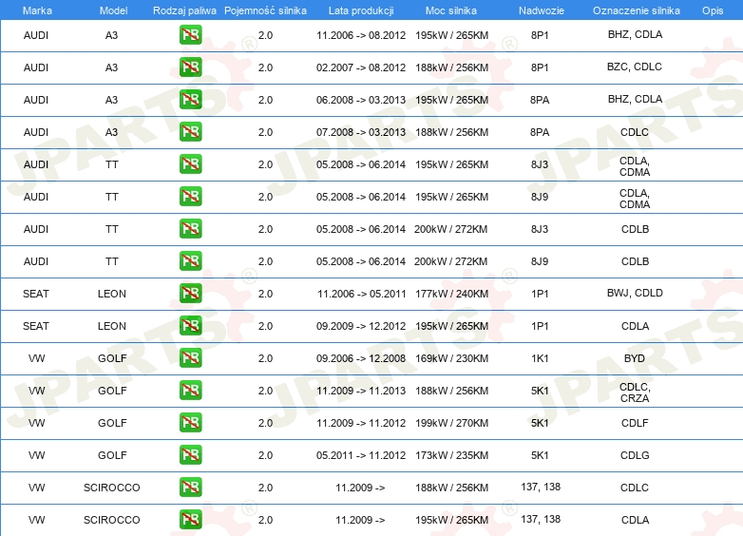Image resolution: width=743 pixels, height=536 pixels.
Task: Select the date range 05.2011 -> 11.2012
Action: point(361,455)
